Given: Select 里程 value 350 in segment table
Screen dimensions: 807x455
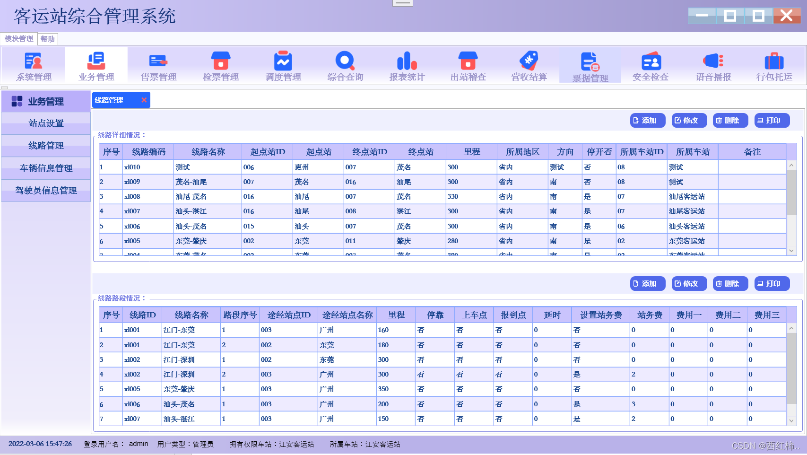Looking at the screenshot, I should coord(396,389).
